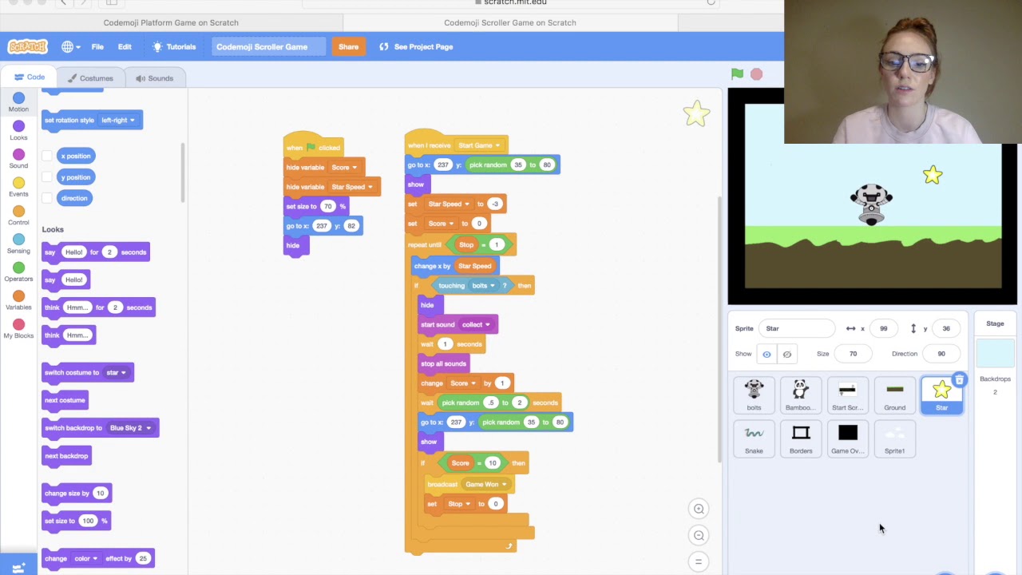Screen dimensions: 1022x575
Task: Edit the project title field
Action: [267, 46]
